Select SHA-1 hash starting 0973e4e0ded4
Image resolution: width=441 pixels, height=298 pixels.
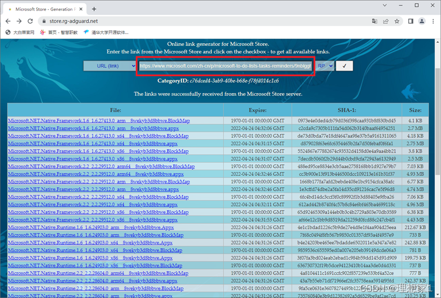[347, 121]
